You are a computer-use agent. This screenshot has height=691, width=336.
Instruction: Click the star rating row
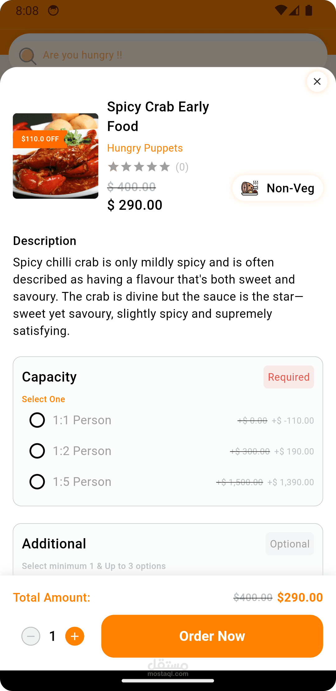pos(139,167)
